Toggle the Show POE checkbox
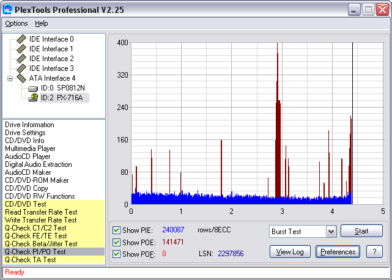392x280 pixels. pos(116,242)
